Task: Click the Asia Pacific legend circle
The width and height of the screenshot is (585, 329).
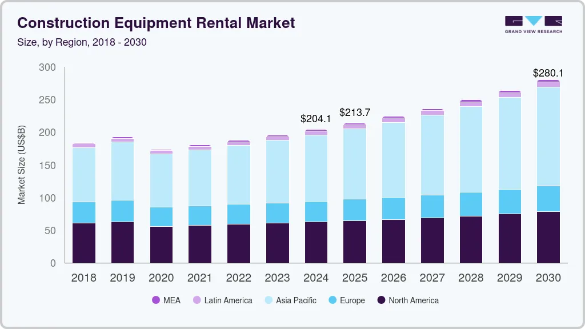Action: [269, 300]
